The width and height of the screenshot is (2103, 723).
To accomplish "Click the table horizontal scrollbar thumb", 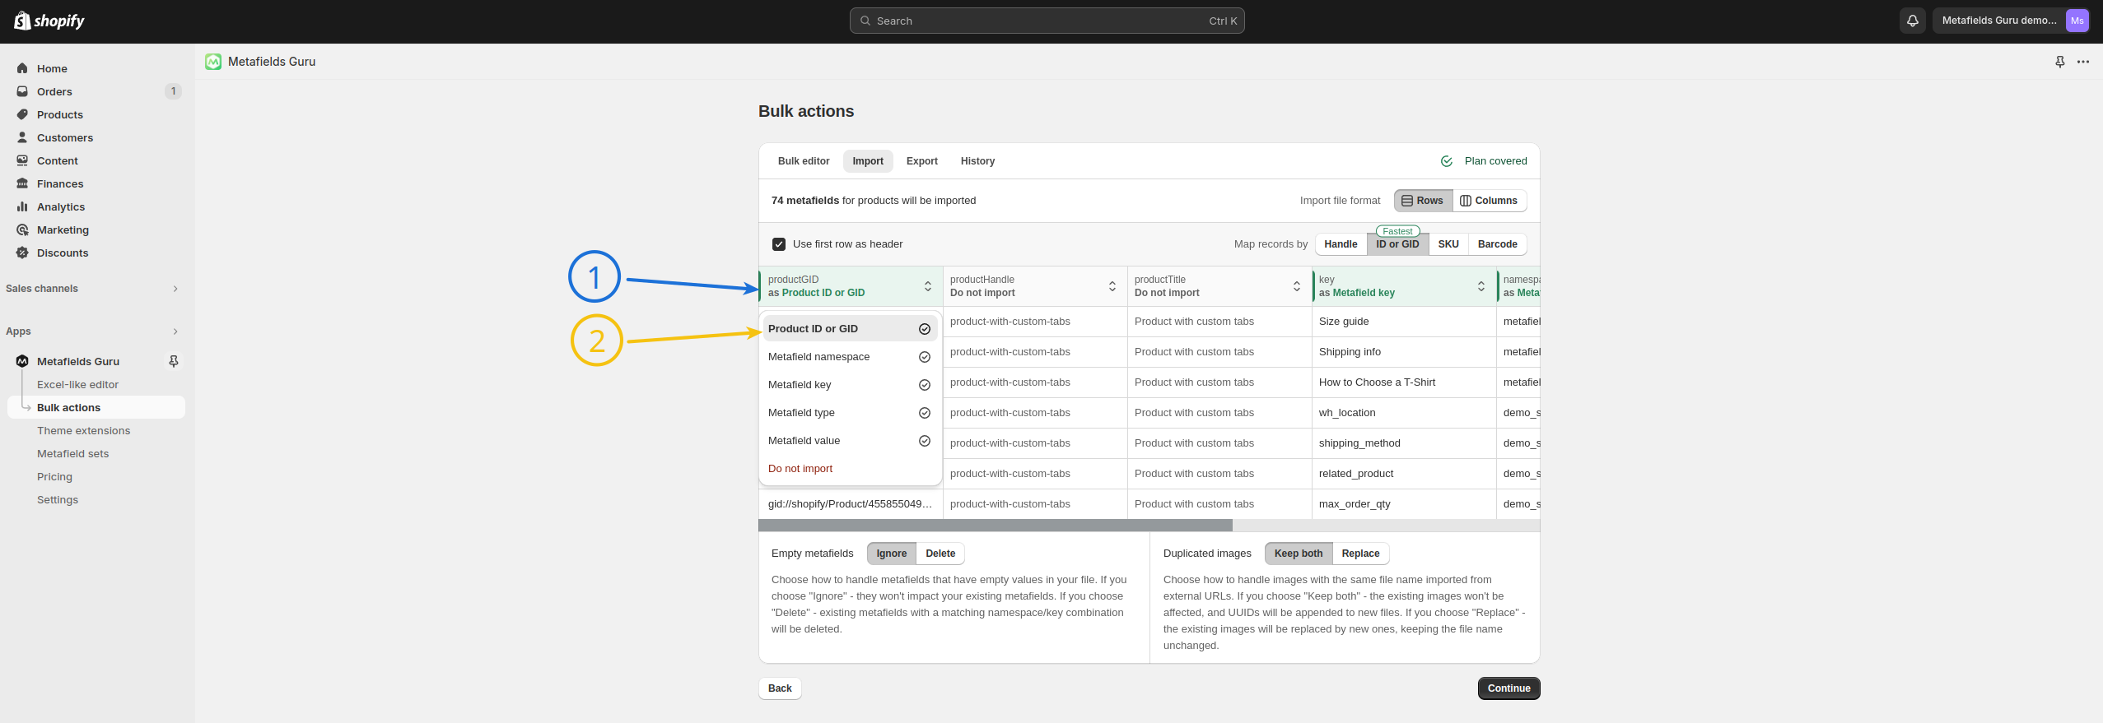I will pos(996,525).
